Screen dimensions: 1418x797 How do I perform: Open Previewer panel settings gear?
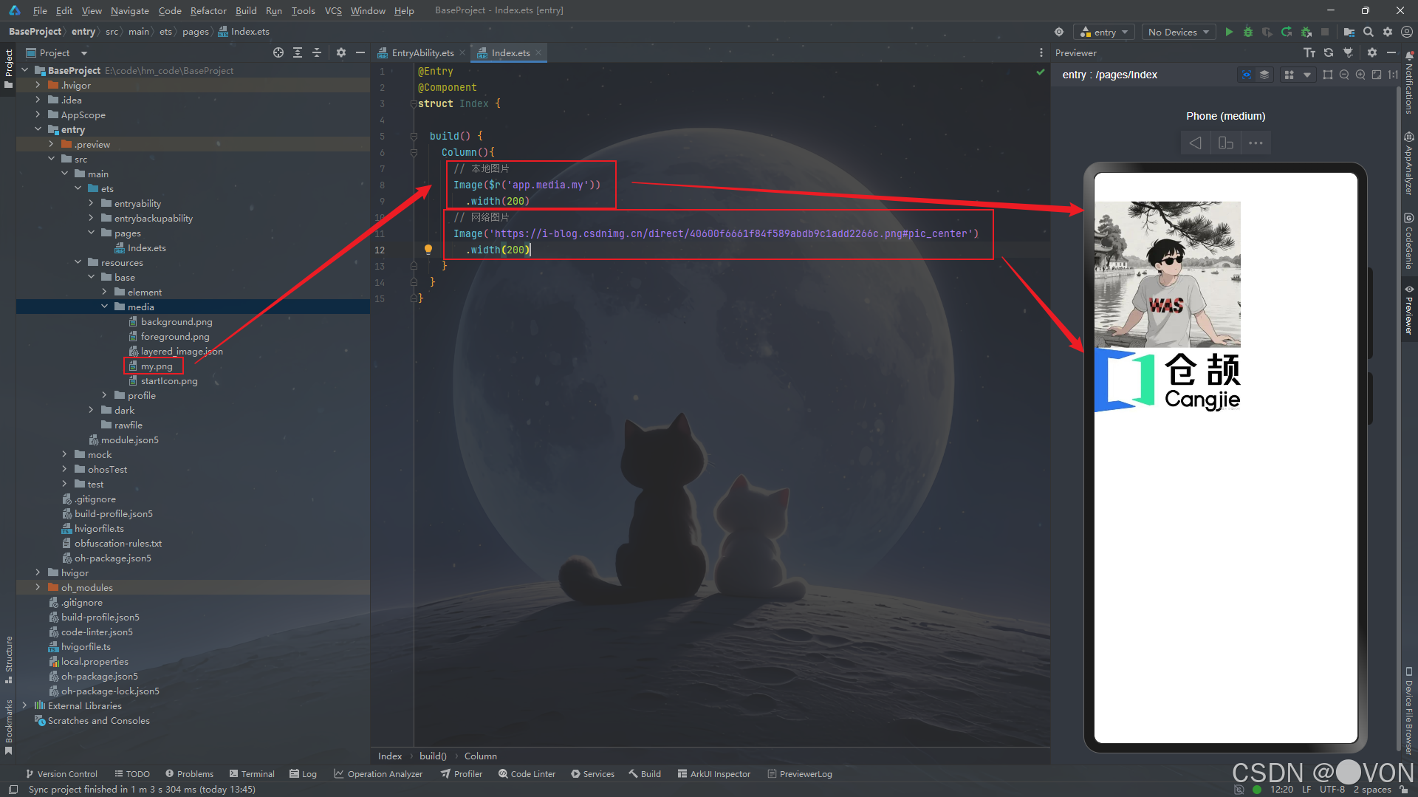coord(1372,52)
